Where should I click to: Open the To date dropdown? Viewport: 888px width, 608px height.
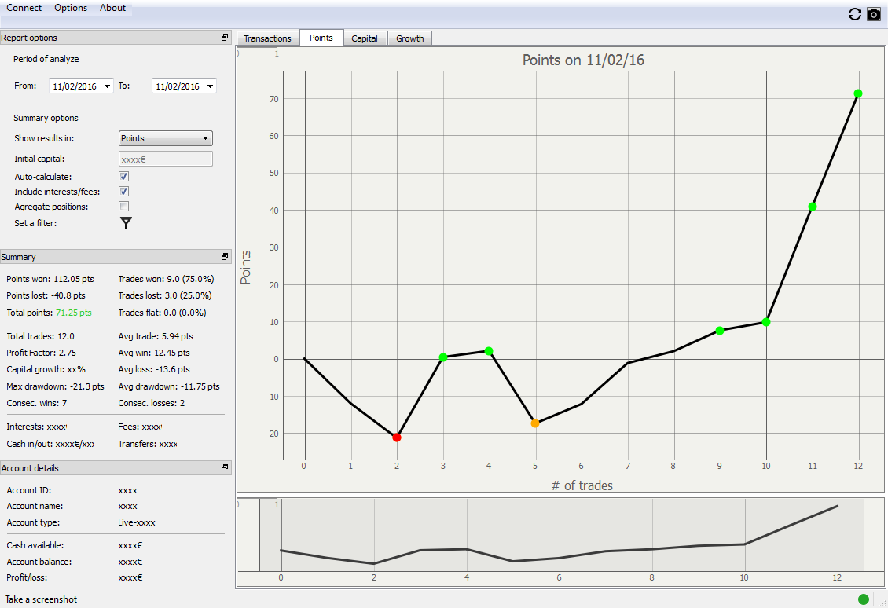210,86
